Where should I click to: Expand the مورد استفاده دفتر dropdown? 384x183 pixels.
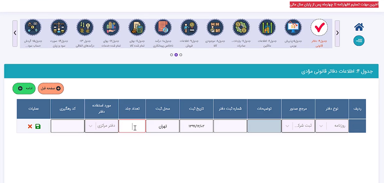[x=102, y=126]
